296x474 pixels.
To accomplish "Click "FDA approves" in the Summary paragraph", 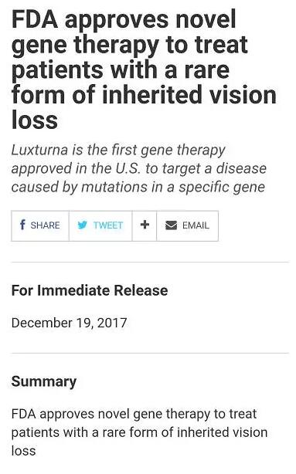I will click(53, 414).
